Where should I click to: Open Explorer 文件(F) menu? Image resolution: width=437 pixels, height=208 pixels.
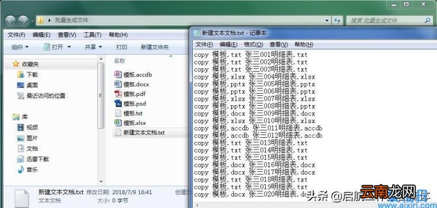(x=17, y=35)
